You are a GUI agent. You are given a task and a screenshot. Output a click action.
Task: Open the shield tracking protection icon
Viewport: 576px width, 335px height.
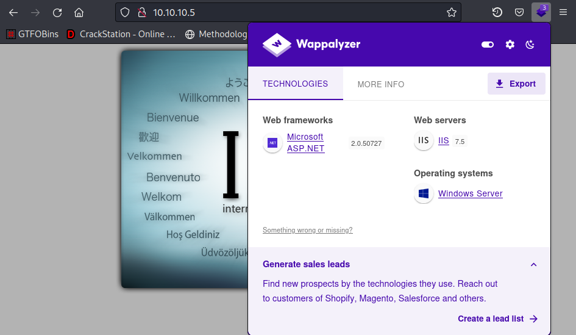click(x=125, y=12)
